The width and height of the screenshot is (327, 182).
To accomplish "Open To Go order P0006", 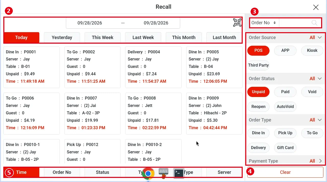I will (31, 114).
